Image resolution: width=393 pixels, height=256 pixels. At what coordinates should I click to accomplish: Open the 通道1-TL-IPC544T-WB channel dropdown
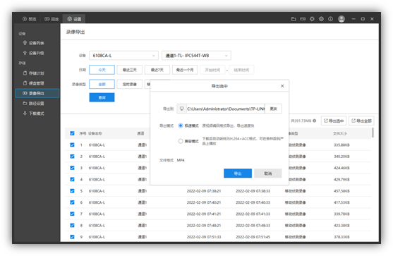click(196, 56)
